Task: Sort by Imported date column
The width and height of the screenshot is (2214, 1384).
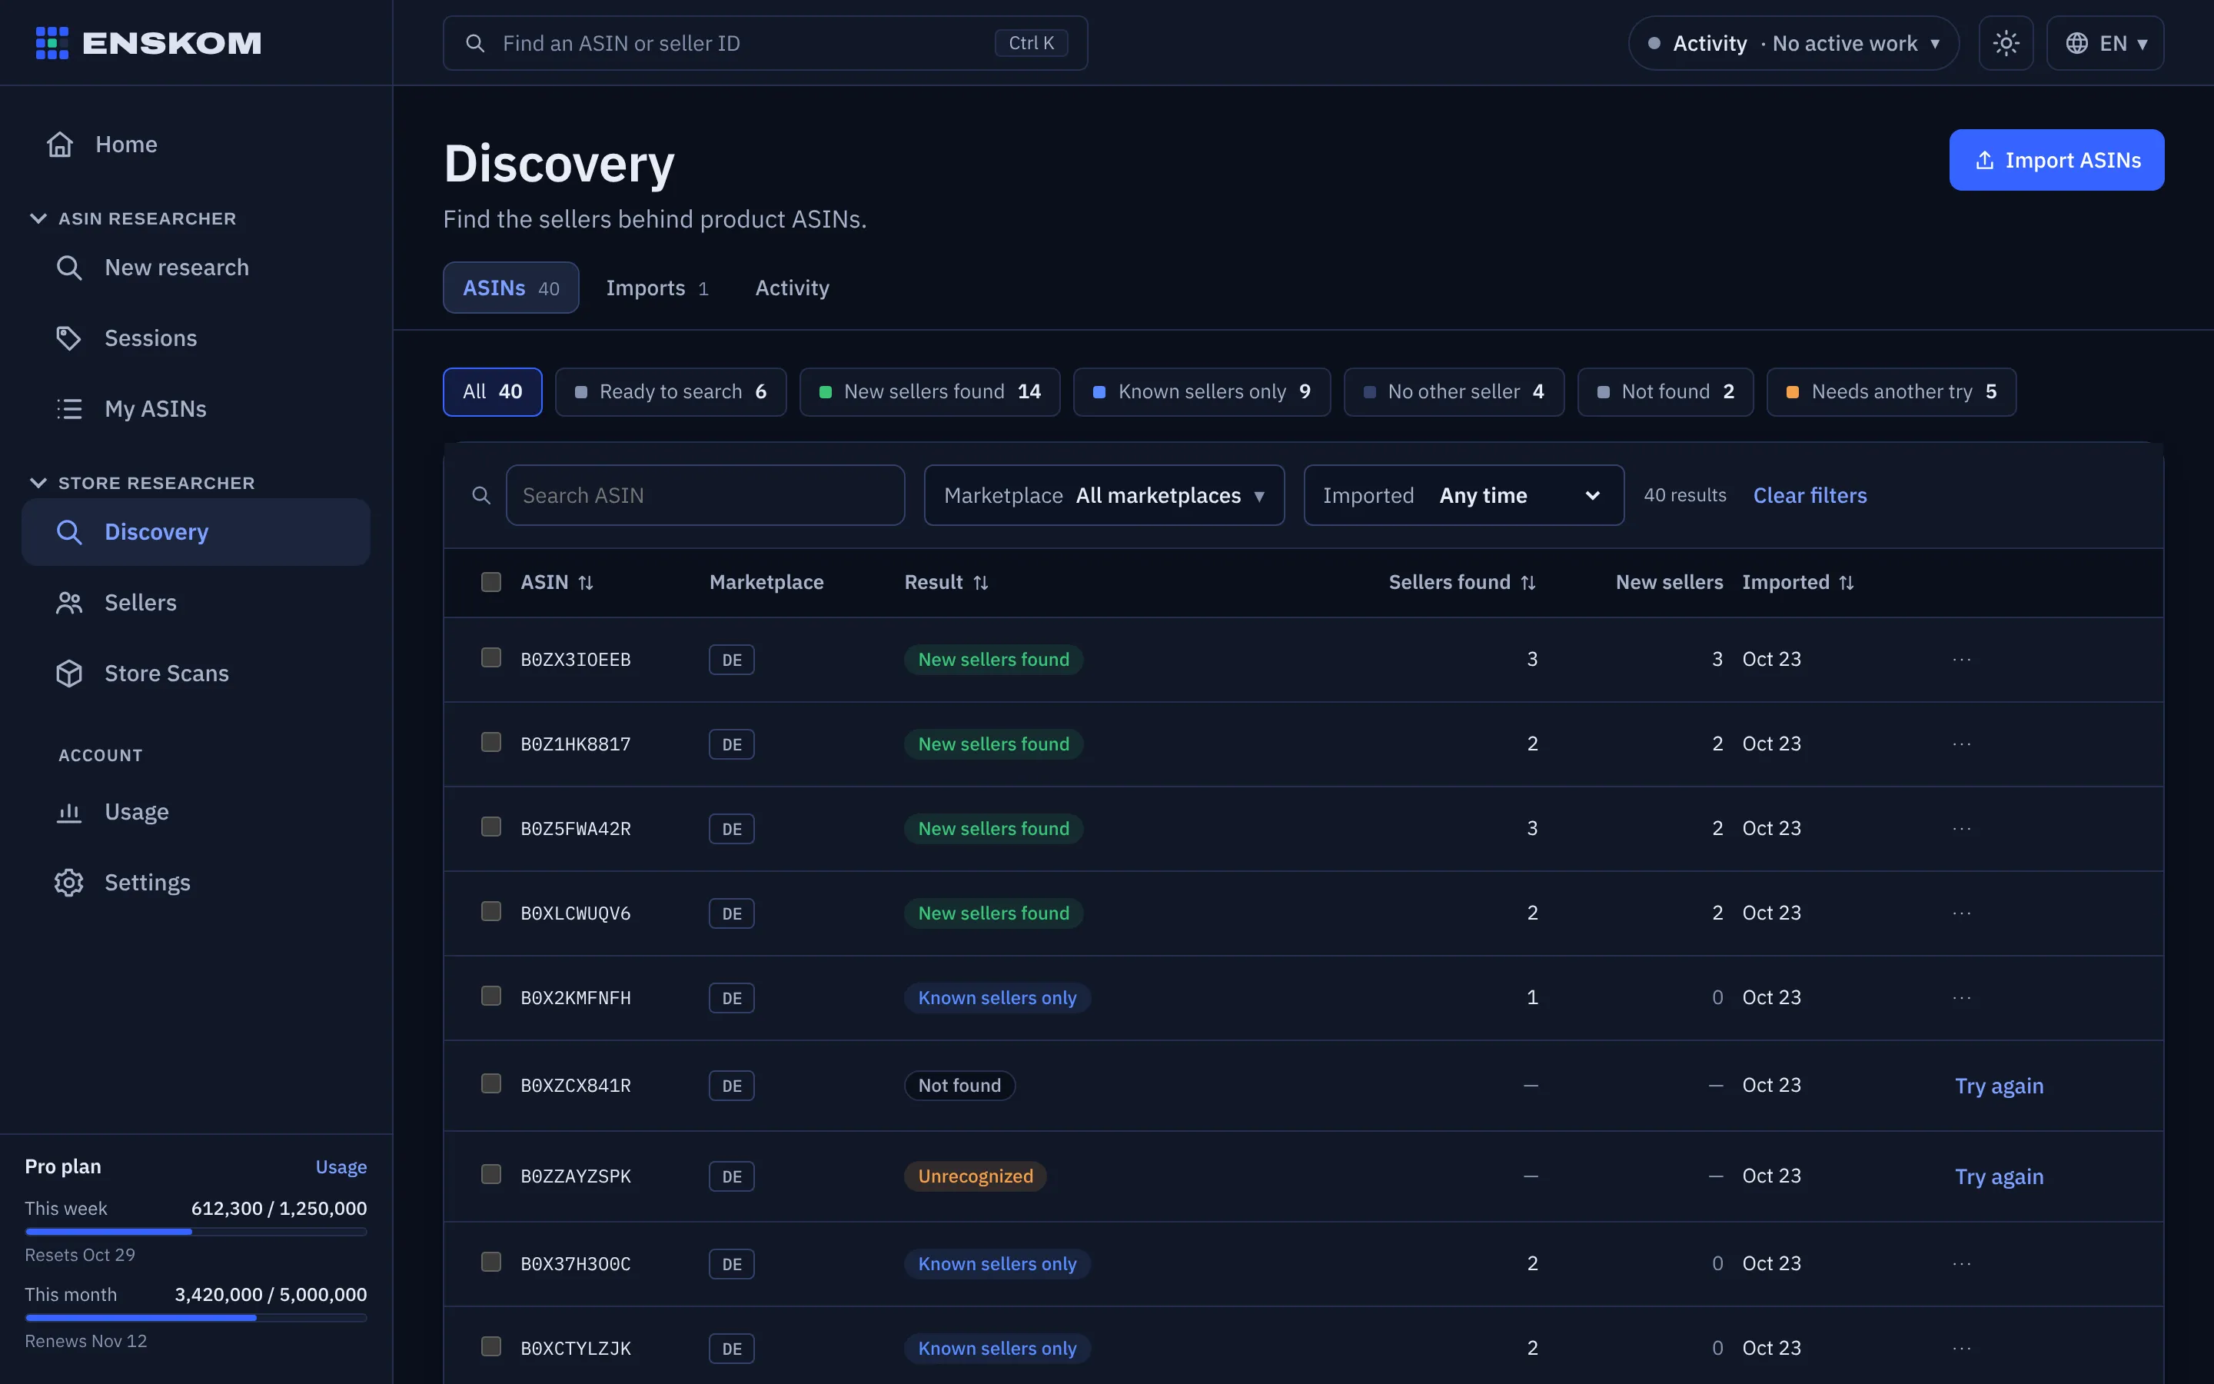Action: tap(1798, 583)
